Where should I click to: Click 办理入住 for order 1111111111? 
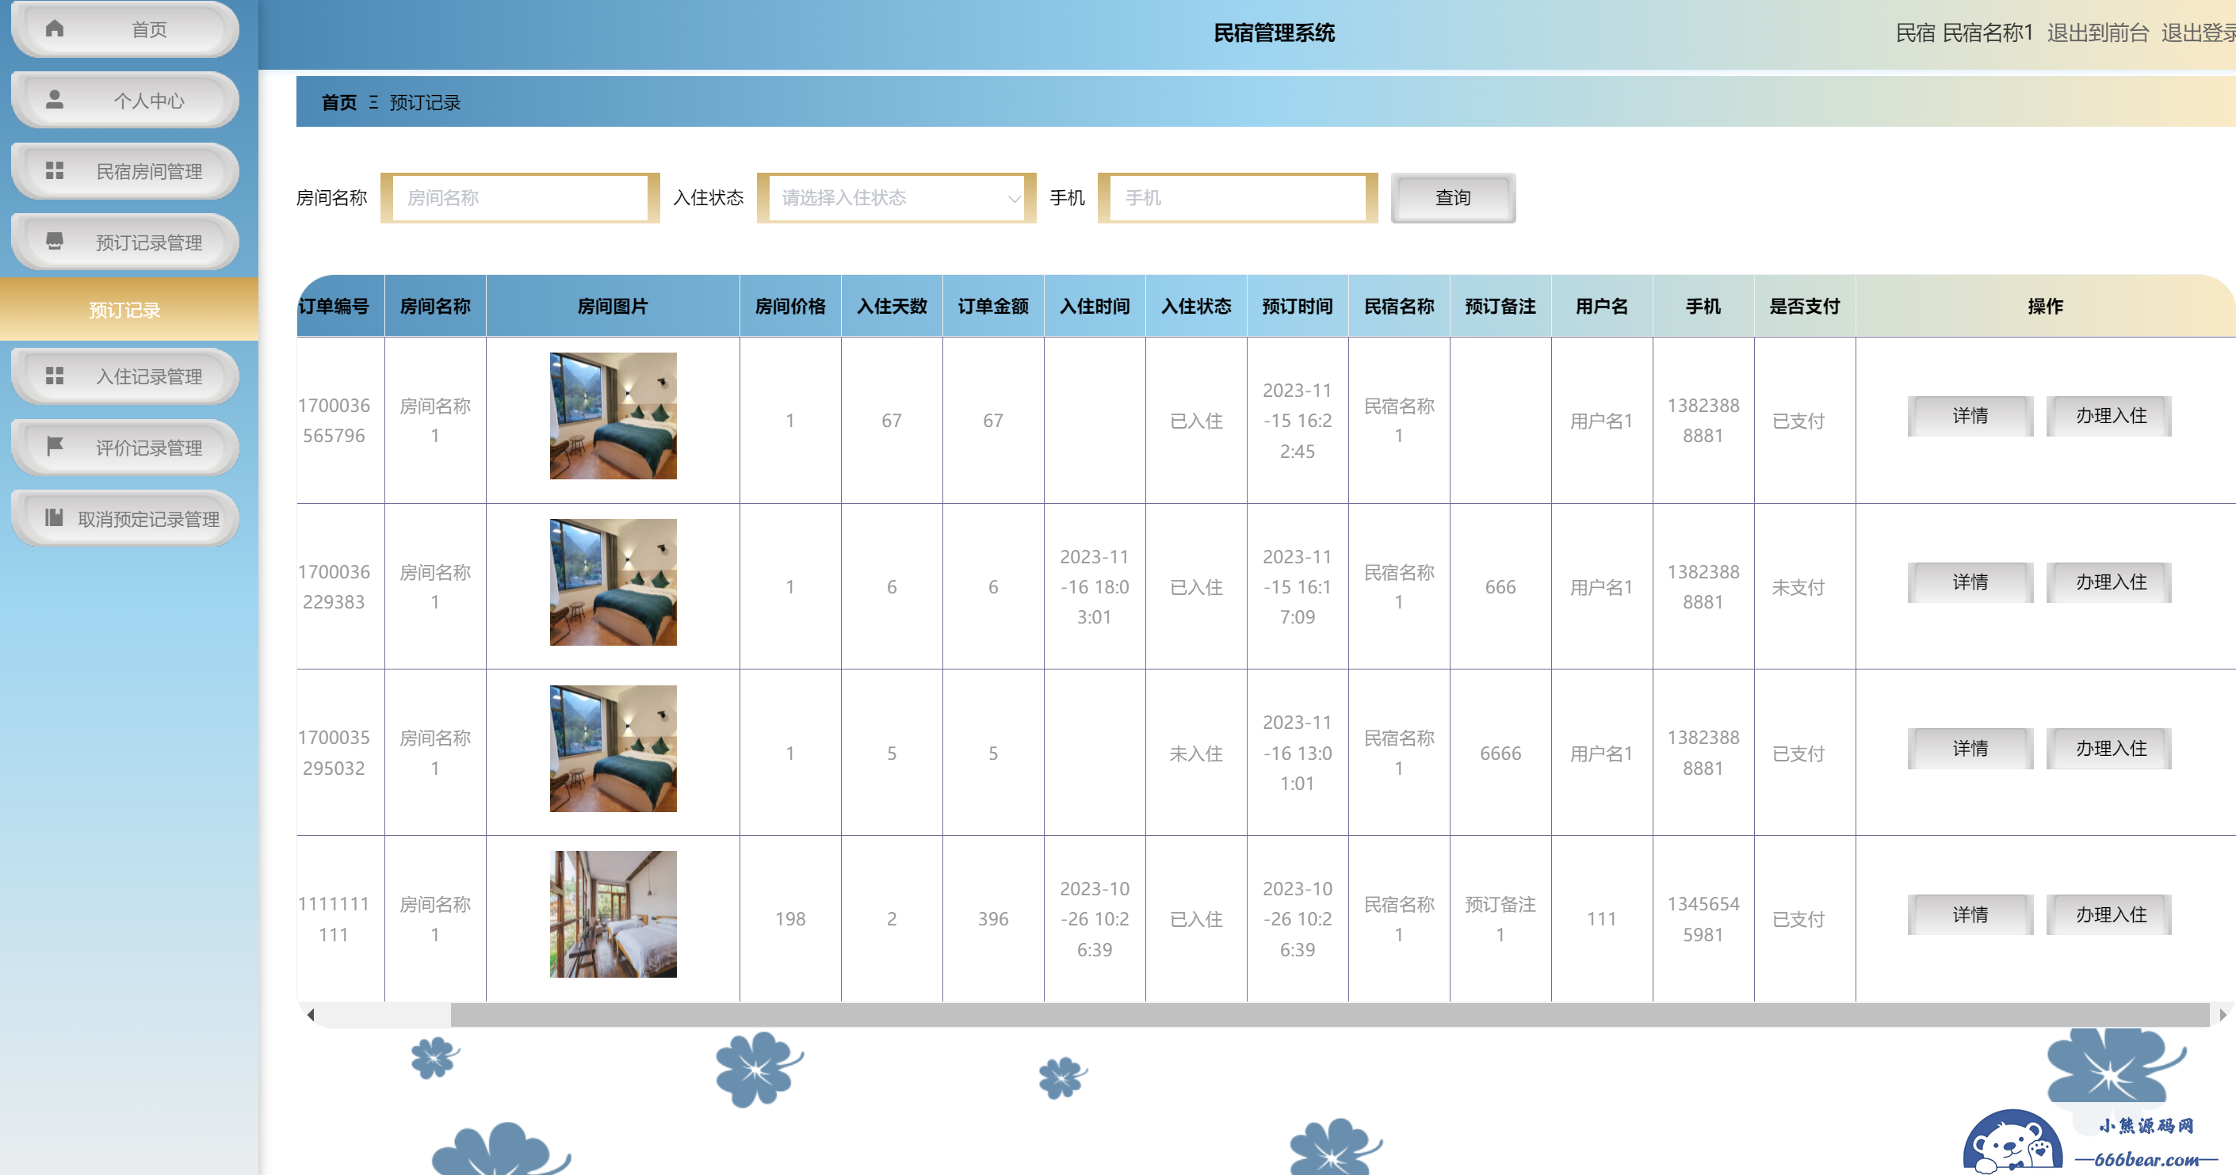pos(2111,914)
